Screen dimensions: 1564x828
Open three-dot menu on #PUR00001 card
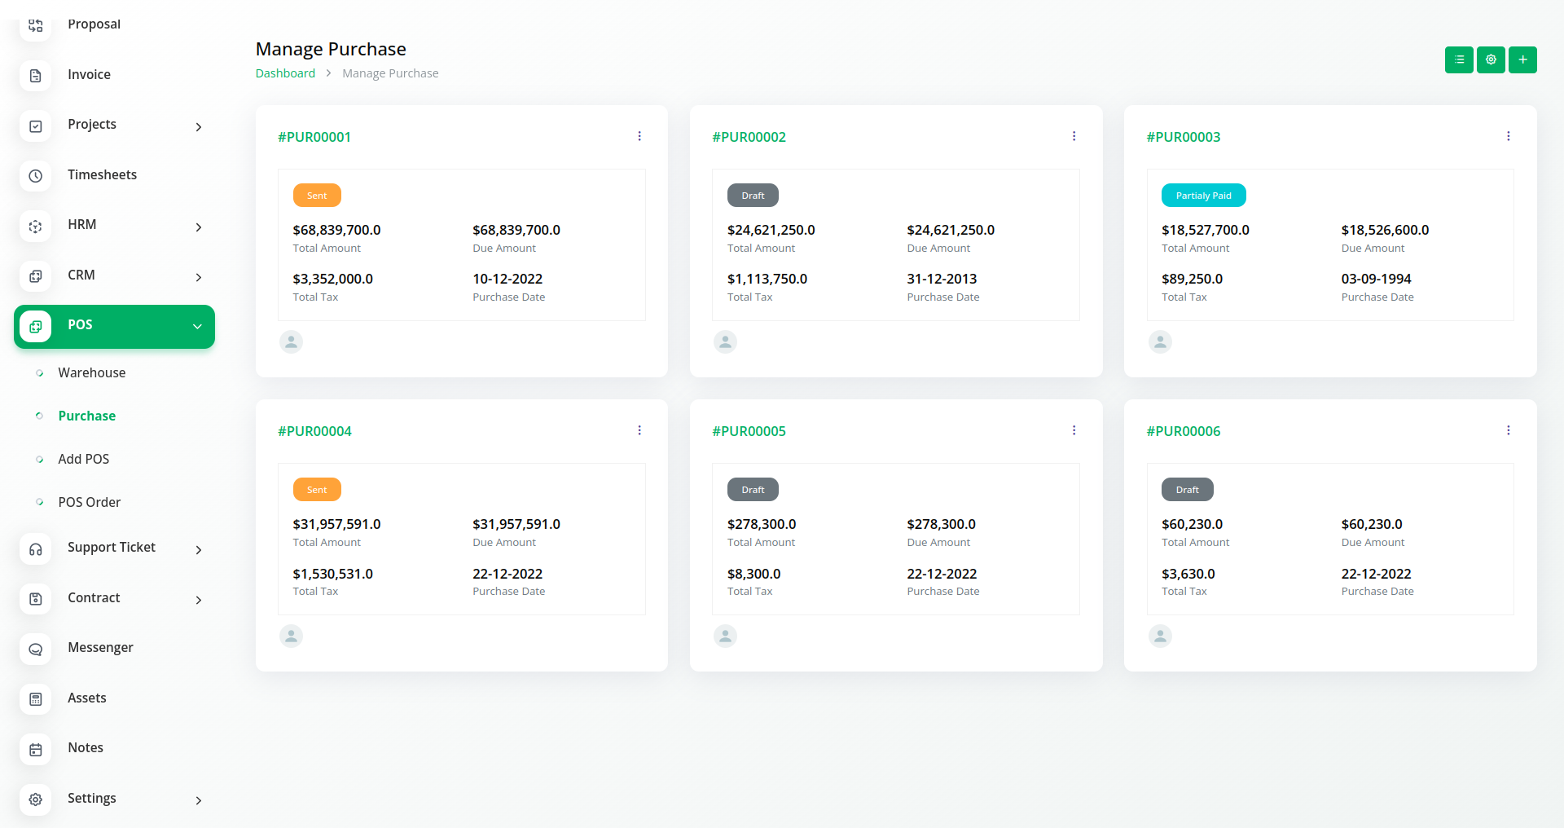pyautogui.click(x=639, y=136)
